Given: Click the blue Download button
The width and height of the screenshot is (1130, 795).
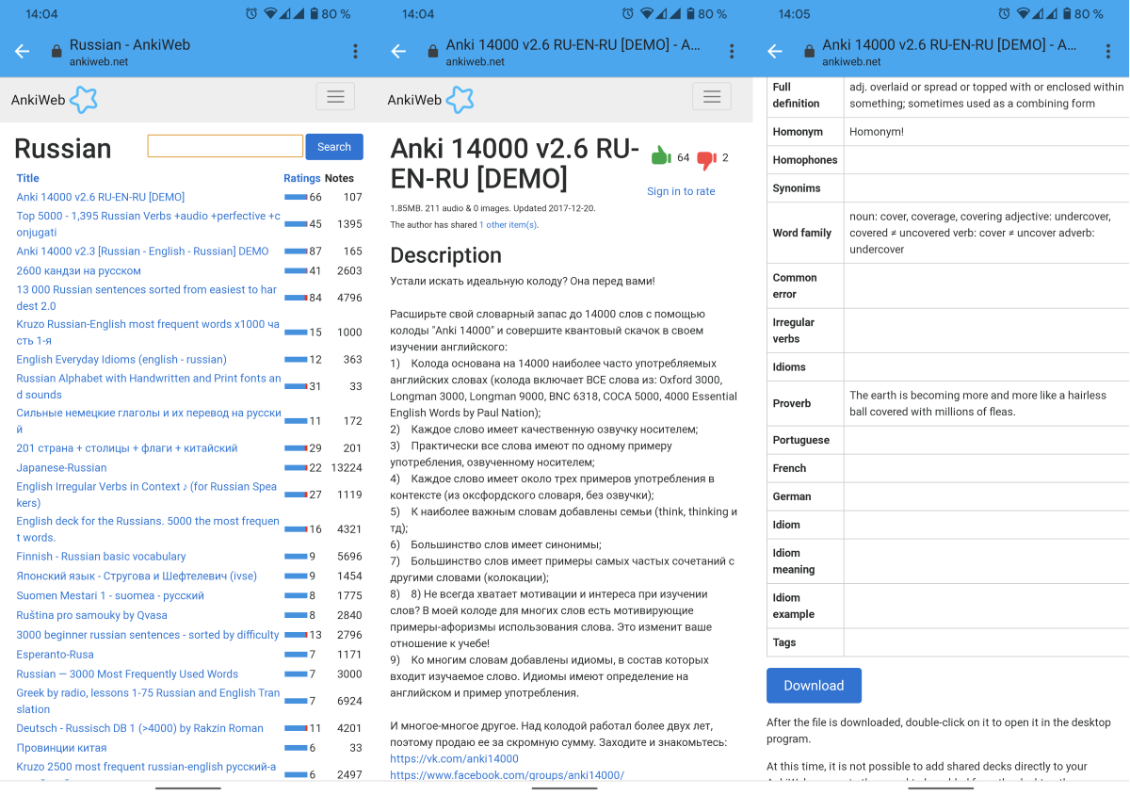Looking at the screenshot, I should 814,686.
